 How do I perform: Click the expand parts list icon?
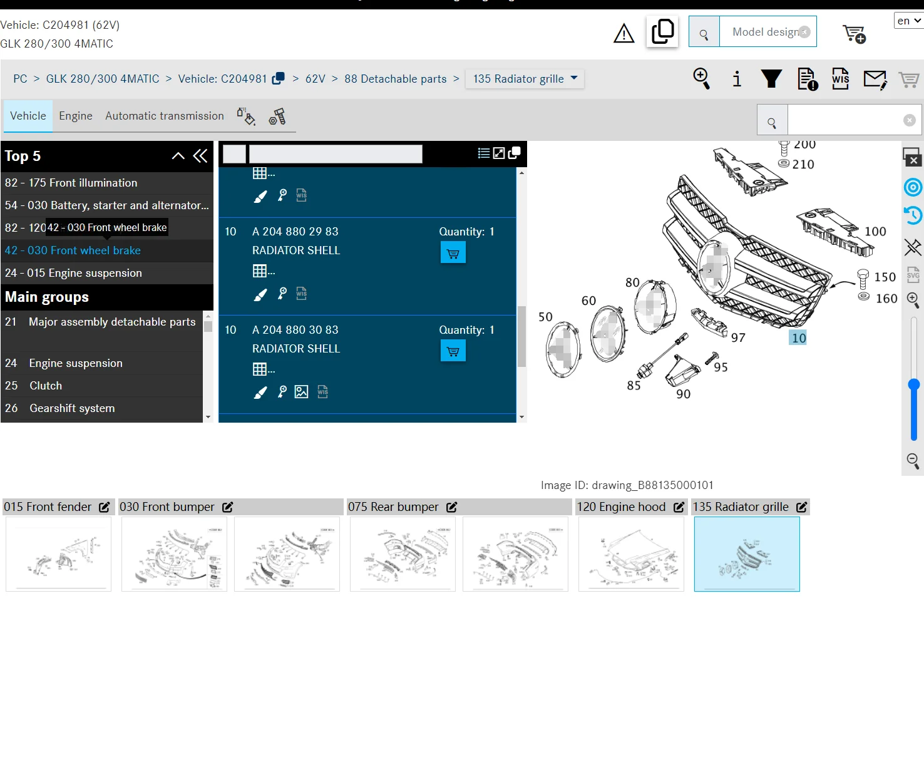pyautogui.click(x=499, y=153)
